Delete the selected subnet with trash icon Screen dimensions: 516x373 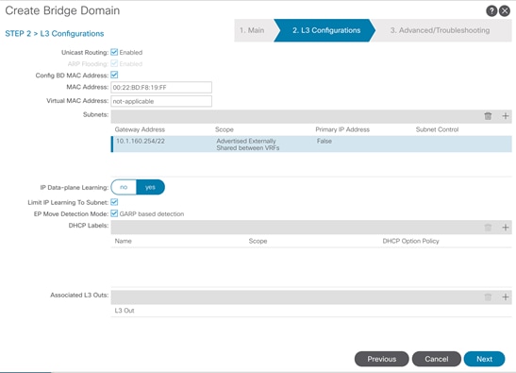pos(488,116)
